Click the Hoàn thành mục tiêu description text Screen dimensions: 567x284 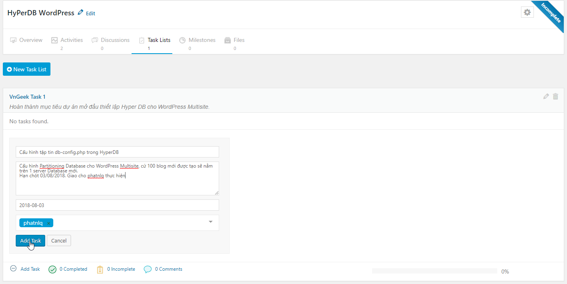[109, 107]
